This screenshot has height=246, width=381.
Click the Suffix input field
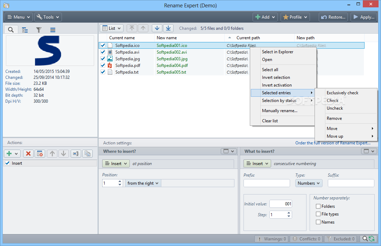[x=351, y=183]
